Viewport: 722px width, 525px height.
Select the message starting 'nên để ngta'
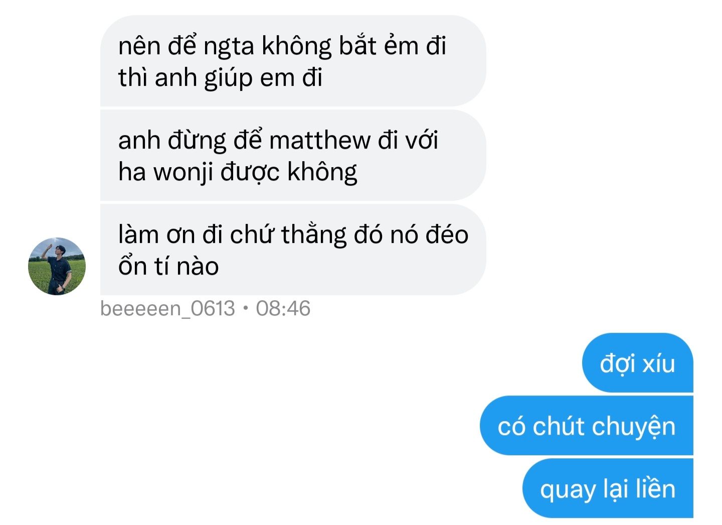(x=293, y=61)
